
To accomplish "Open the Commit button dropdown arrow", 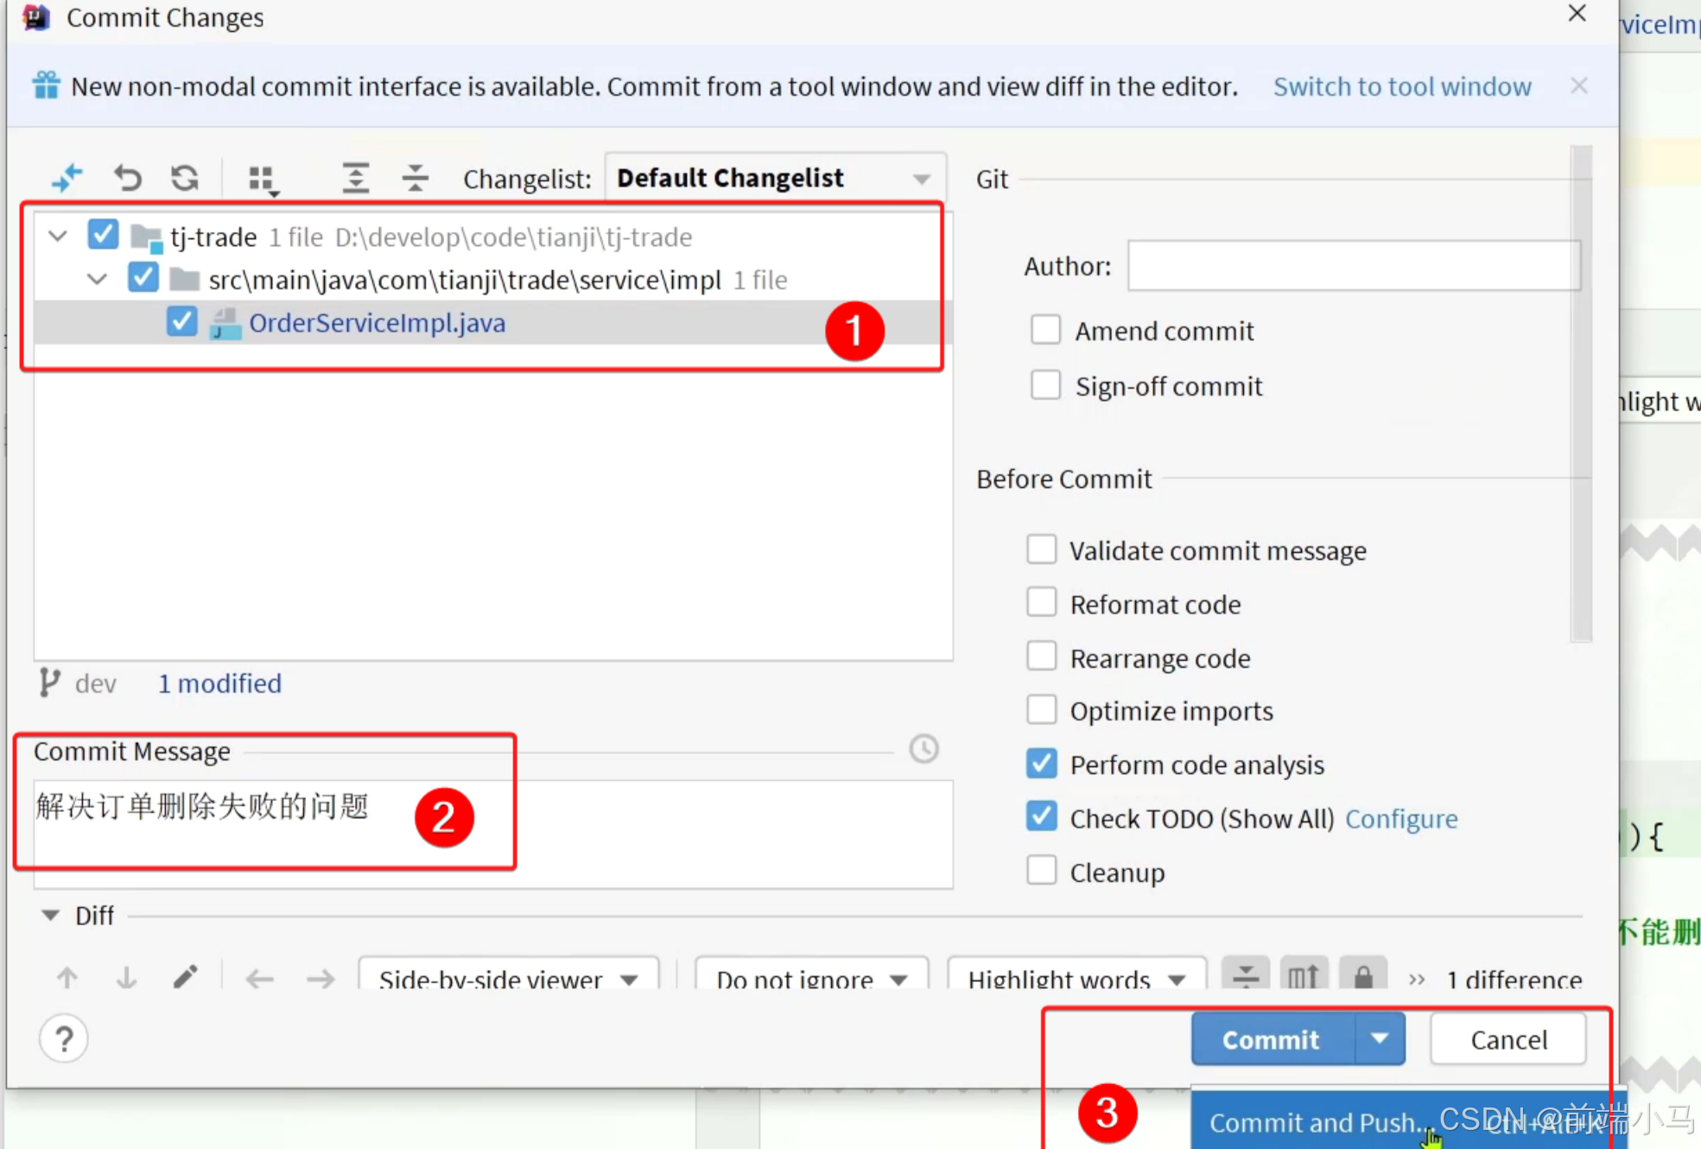I will 1380,1038.
